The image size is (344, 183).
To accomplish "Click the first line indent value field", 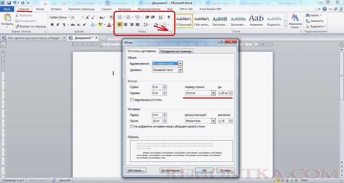I will coord(223,93).
